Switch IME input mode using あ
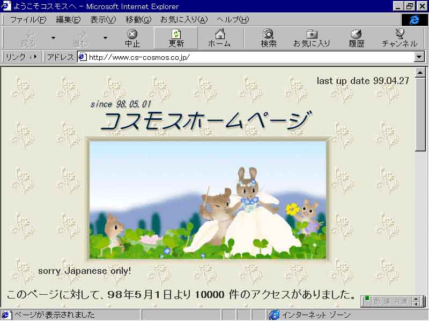Image resolution: width=429 pixels, height=321 pixels. 378,302
